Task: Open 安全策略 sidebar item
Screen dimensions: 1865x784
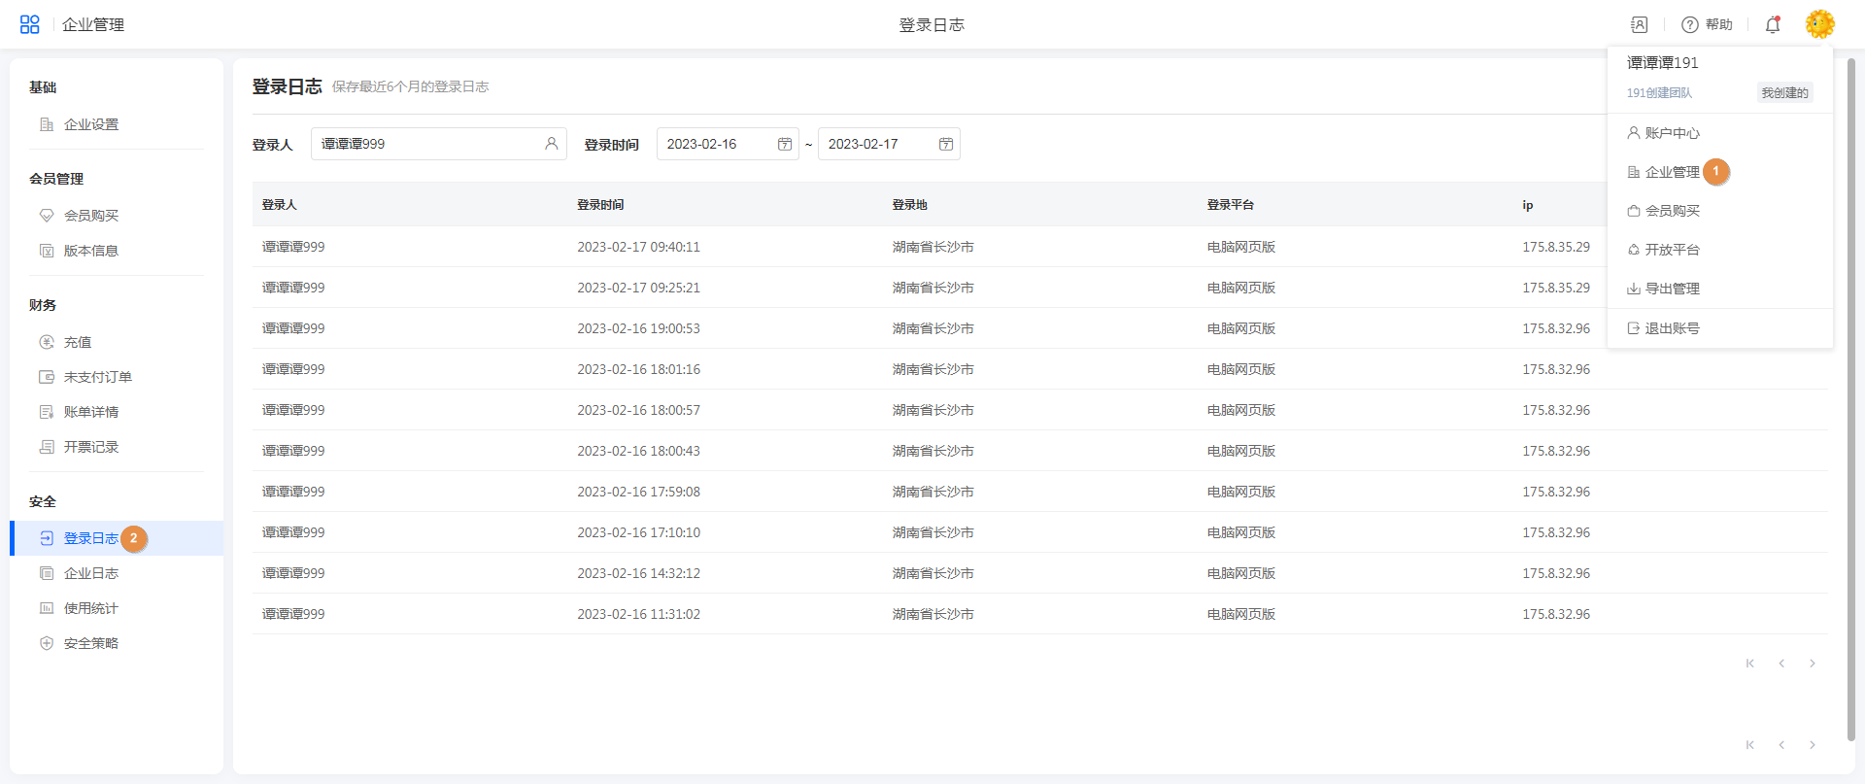Action: click(x=91, y=643)
